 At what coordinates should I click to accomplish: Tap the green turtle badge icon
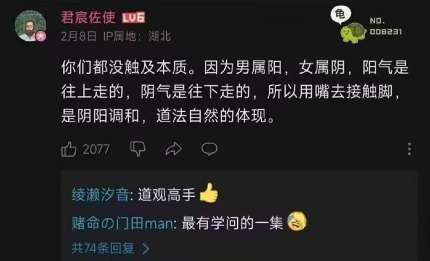pos(353,33)
